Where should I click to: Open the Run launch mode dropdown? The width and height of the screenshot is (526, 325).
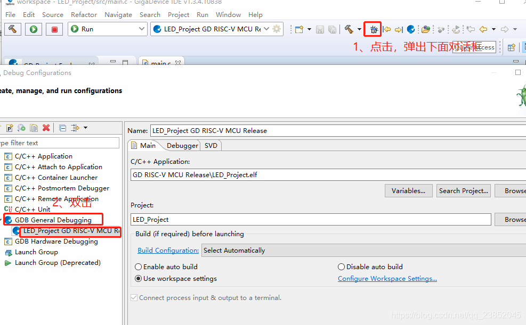pyautogui.click(x=108, y=29)
